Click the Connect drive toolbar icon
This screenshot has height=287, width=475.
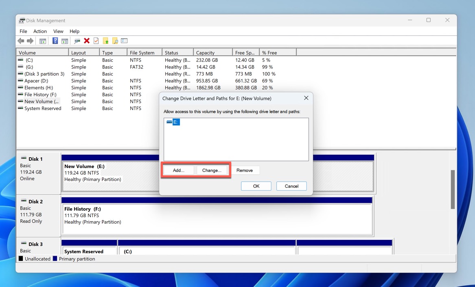77,41
